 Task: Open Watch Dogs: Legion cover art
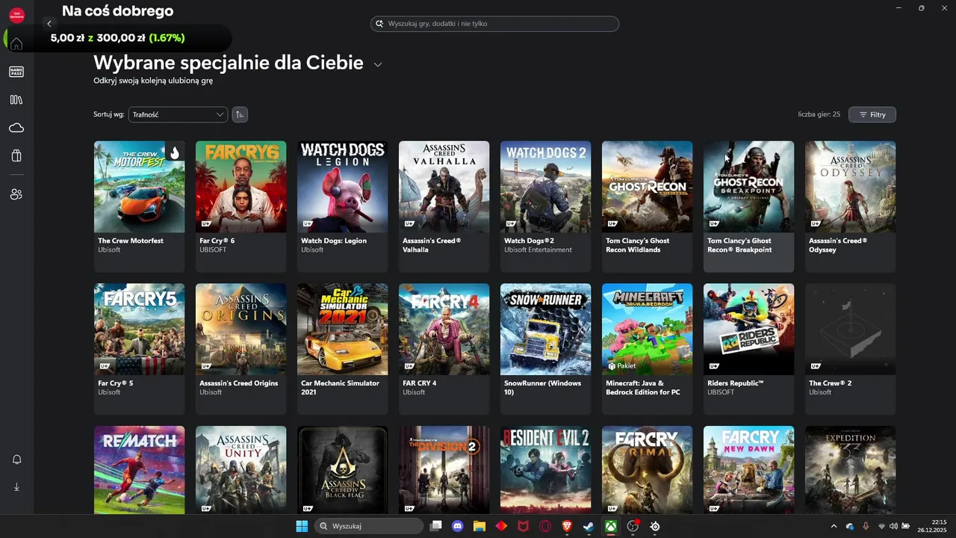342,187
